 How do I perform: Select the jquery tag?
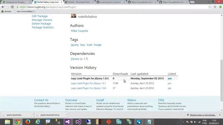click(75, 45)
